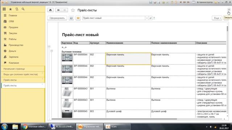The image size is (232, 130).
Task: Select the ФР-00000045 code cell
Action: 81,114
